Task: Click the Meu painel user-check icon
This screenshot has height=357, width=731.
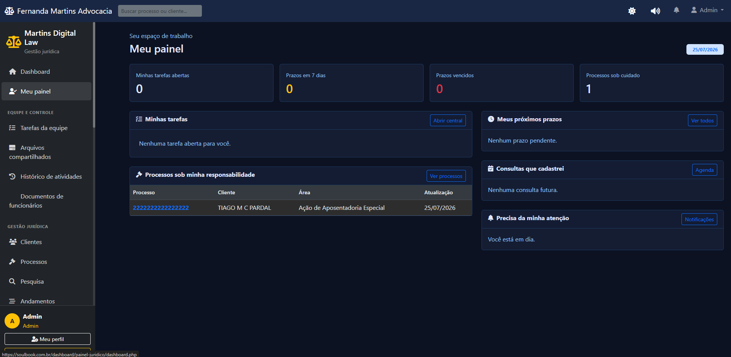Action: tap(13, 91)
